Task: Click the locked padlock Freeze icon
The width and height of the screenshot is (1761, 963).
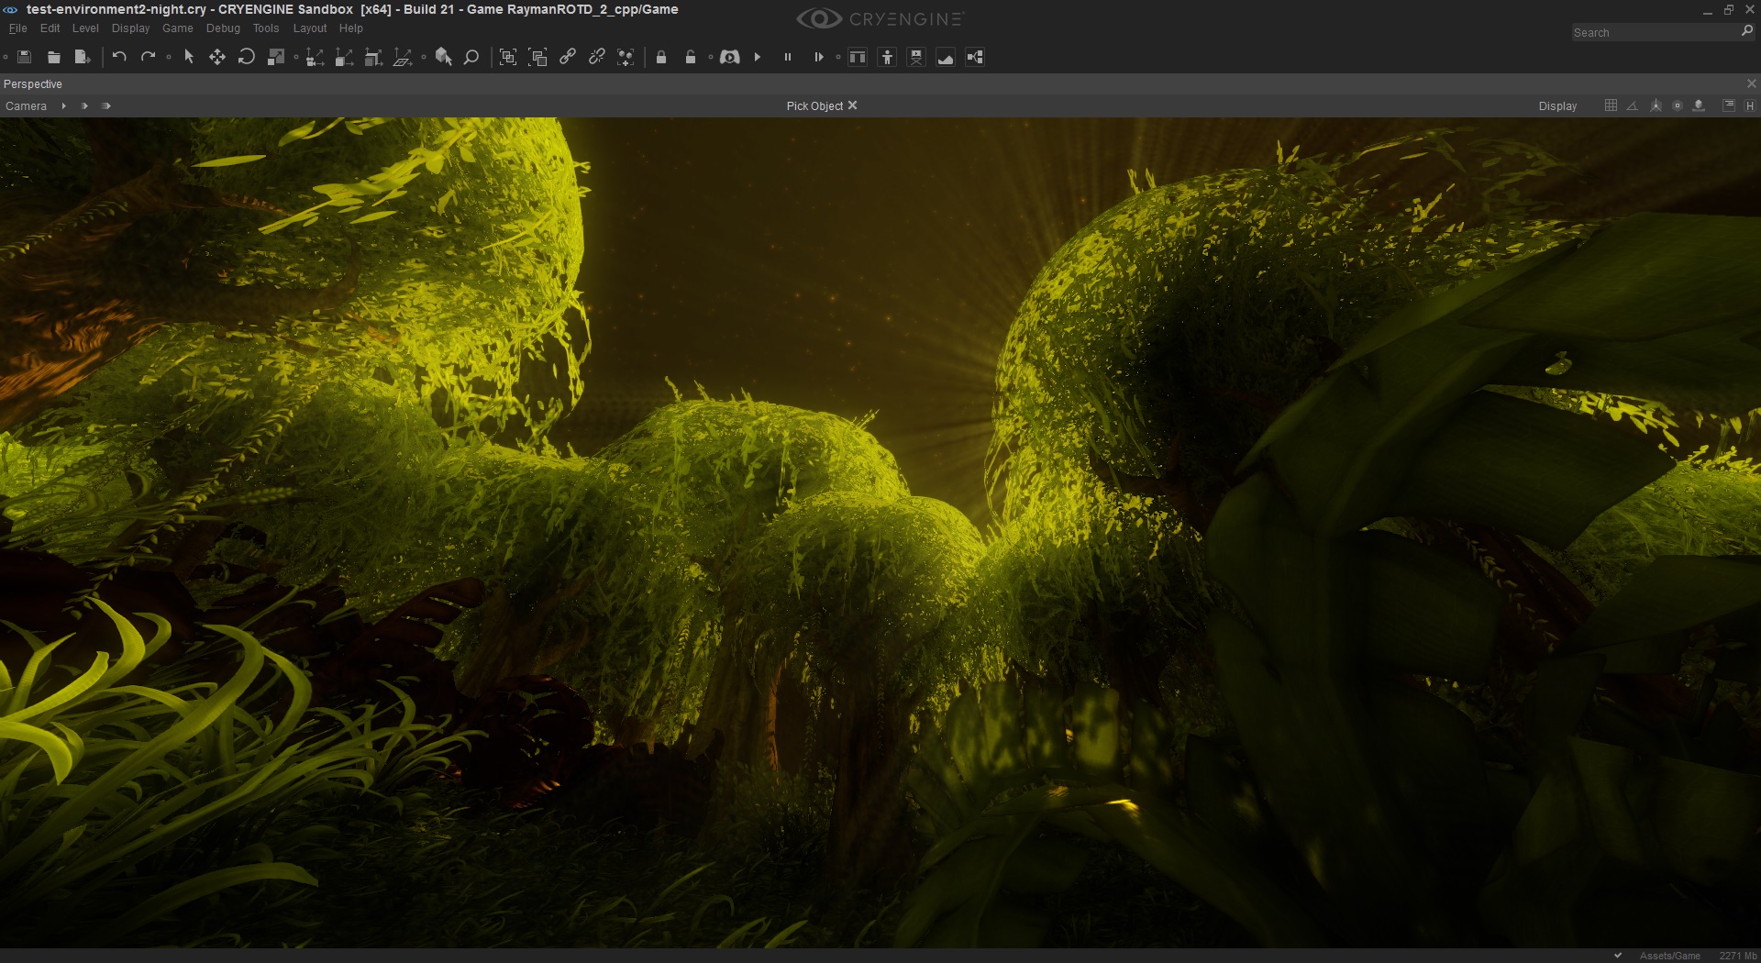Action: [x=661, y=58]
